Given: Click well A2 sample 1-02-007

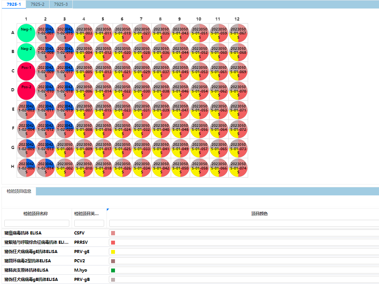Looking at the screenshot, I should click(x=45, y=33).
